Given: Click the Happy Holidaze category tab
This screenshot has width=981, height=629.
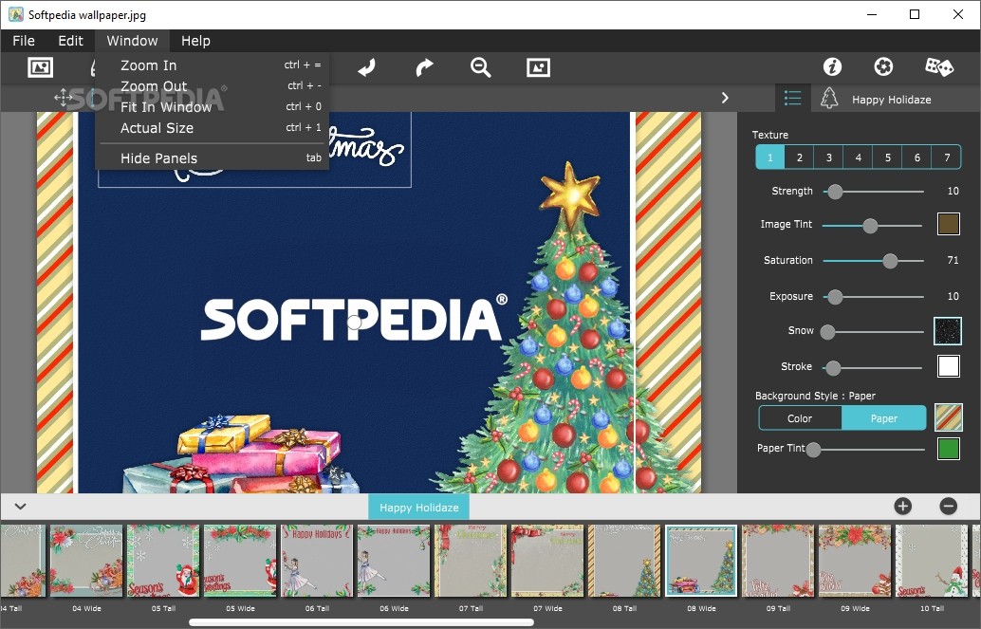Looking at the screenshot, I should [x=418, y=507].
